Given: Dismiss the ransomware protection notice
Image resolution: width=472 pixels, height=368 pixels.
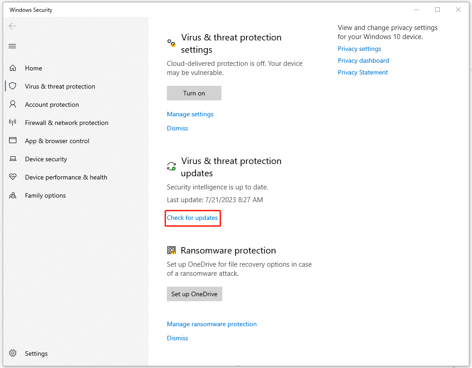Looking at the screenshot, I should pyautogui.click(x=177, y=338).
